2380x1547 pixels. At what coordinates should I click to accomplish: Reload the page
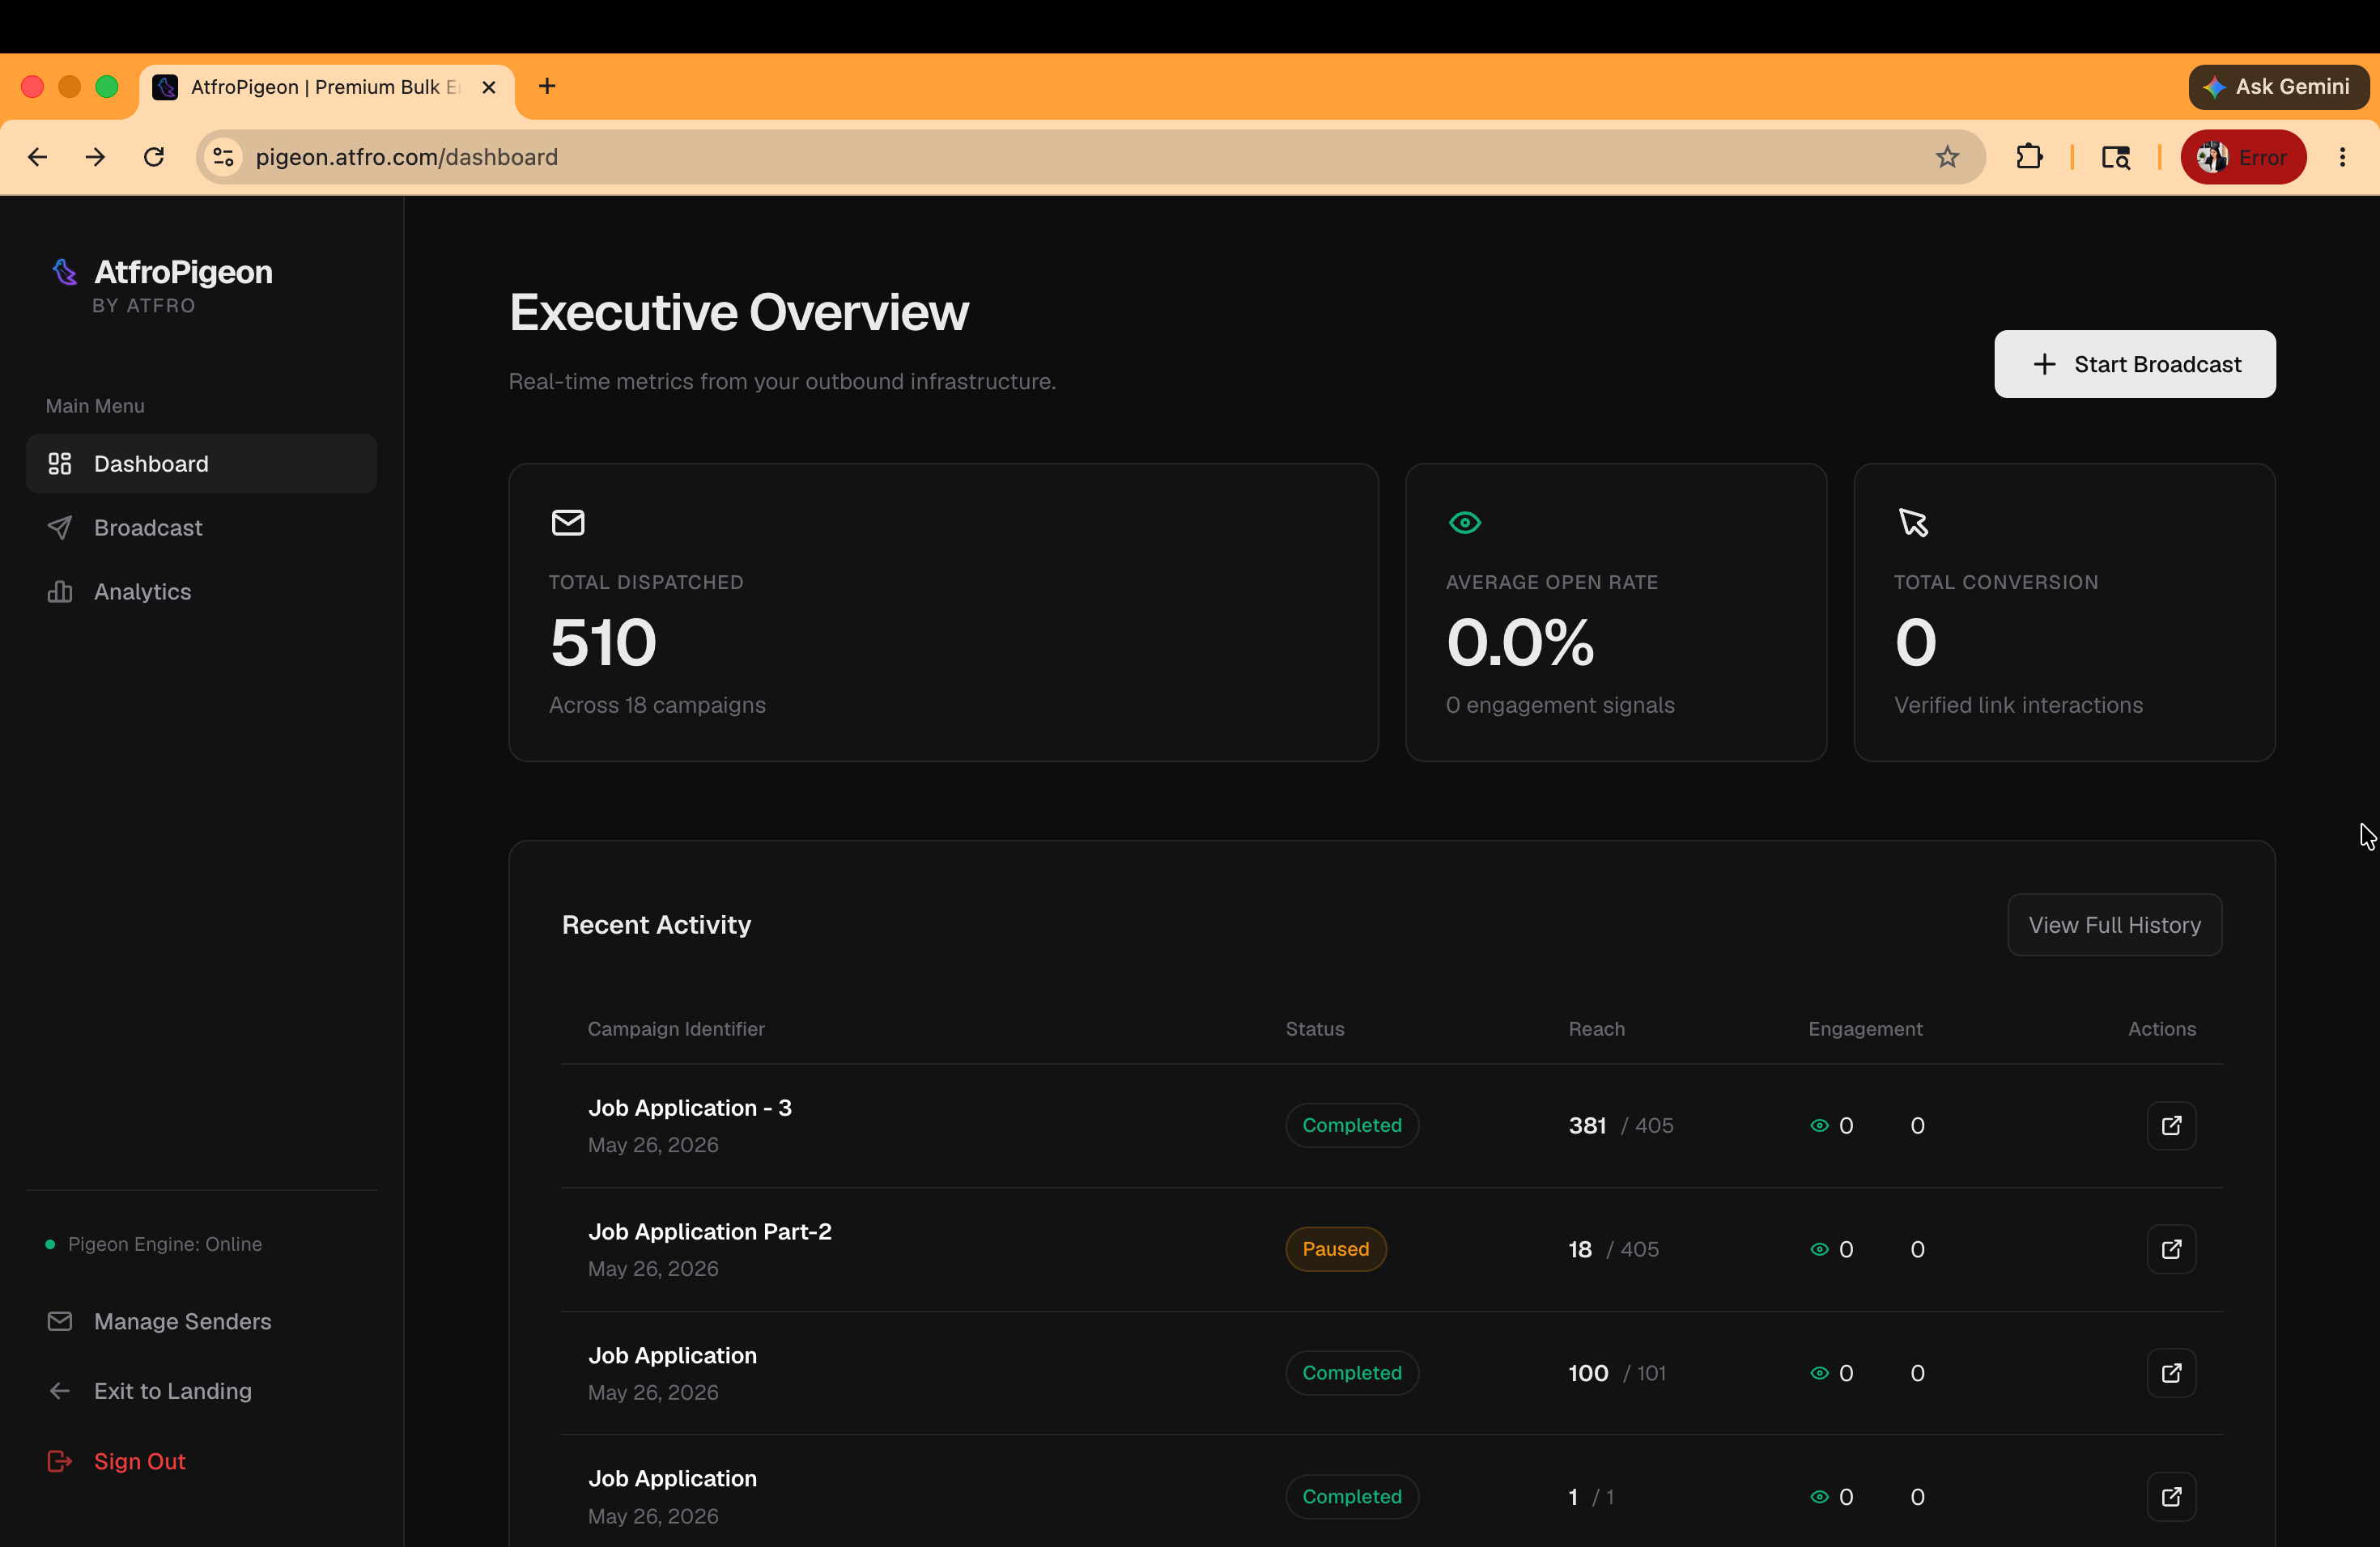154,157
